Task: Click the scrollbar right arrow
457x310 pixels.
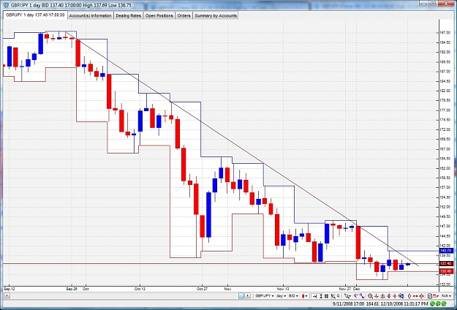Action: (x=248, y=296)
